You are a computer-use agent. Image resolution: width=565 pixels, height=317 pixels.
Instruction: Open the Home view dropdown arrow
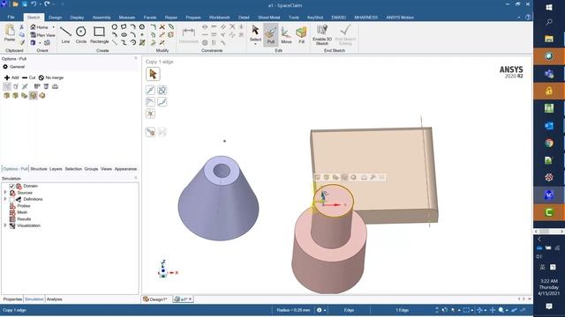pos(54,27)
